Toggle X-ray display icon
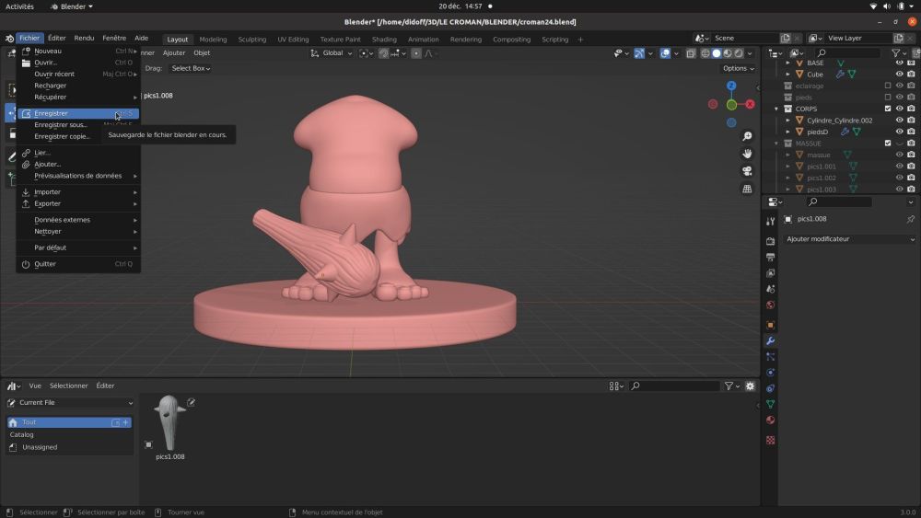Viewport: 921px width, 518px height. click(x=691, y=53)
